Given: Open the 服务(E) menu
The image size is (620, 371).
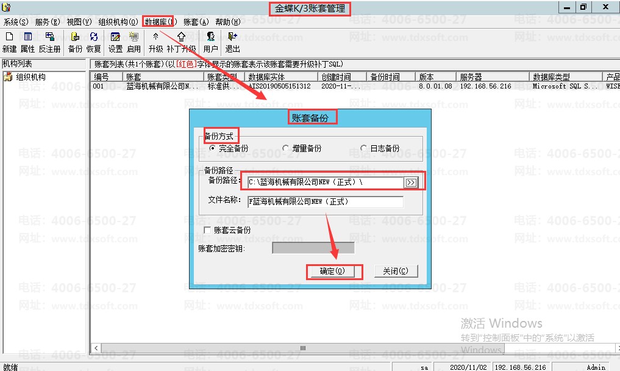Looking at the screenshot, I should (48, 22).
